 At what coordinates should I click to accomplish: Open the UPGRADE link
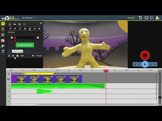click(x=131, y=18)
